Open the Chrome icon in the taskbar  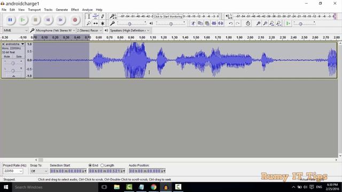[x=153, y=187]
